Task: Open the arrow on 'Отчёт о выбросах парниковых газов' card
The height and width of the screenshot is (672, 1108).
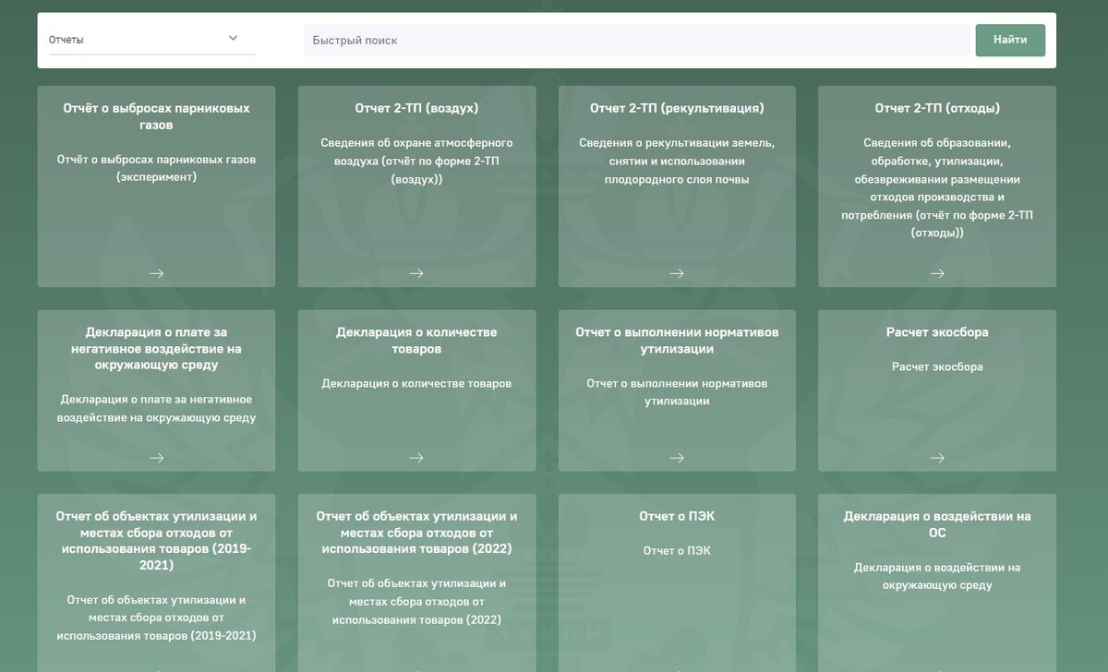Action: [x=155, y=273]
